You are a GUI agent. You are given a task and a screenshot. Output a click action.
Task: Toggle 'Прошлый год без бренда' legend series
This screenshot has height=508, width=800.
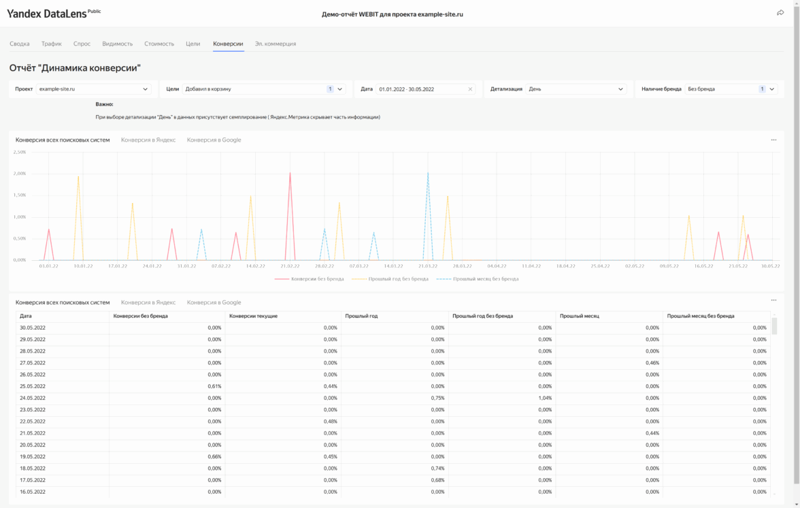tap(390, 279)
